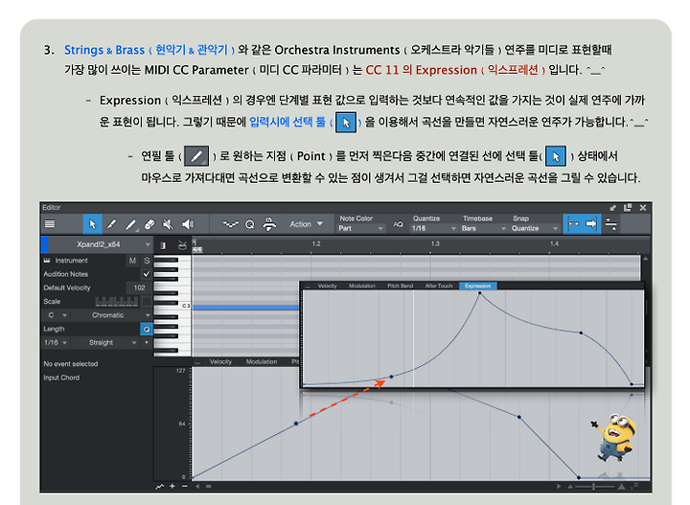Viewport: 690px width, 505px height.
Task: Click the Default Velocity value 102
Action: [x=139, y=287]
